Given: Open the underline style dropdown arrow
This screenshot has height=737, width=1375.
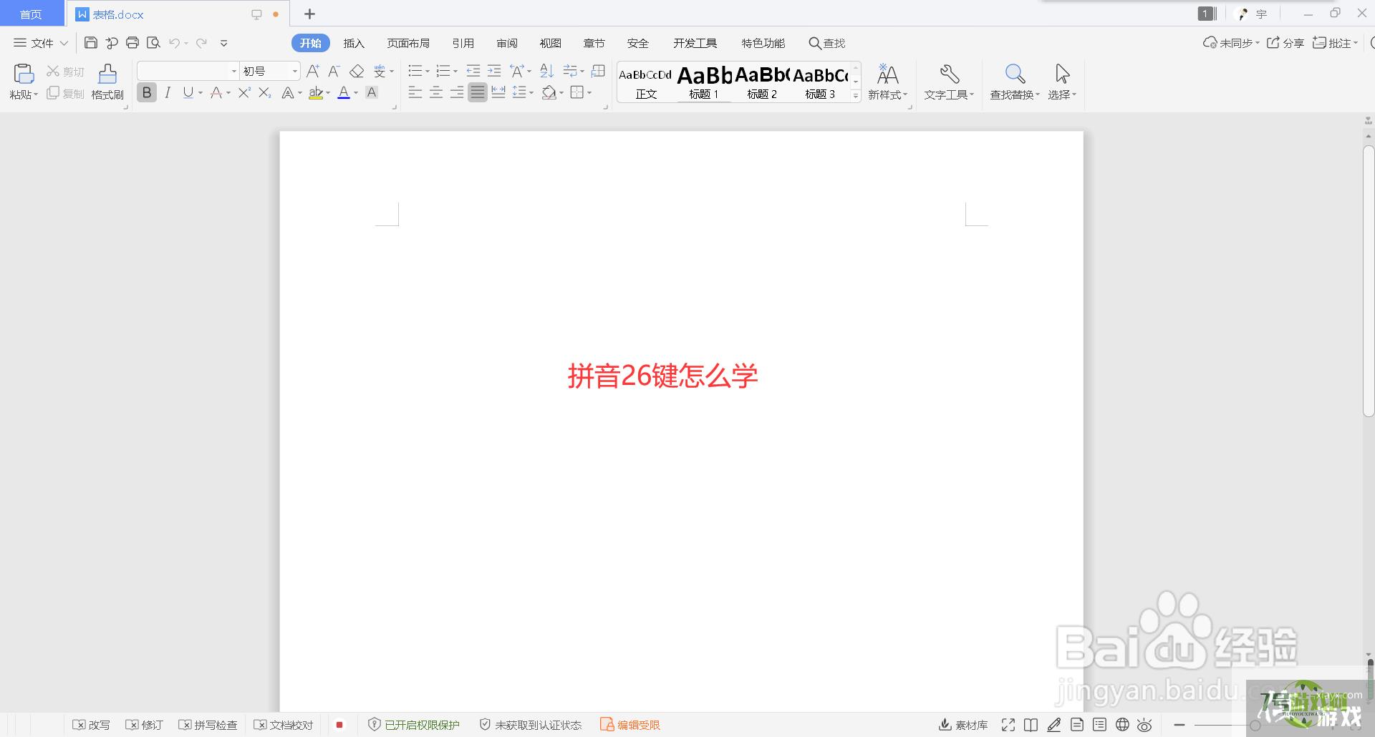Looking at the screenshot, I should pyautogui.click(x=201, y=92).
